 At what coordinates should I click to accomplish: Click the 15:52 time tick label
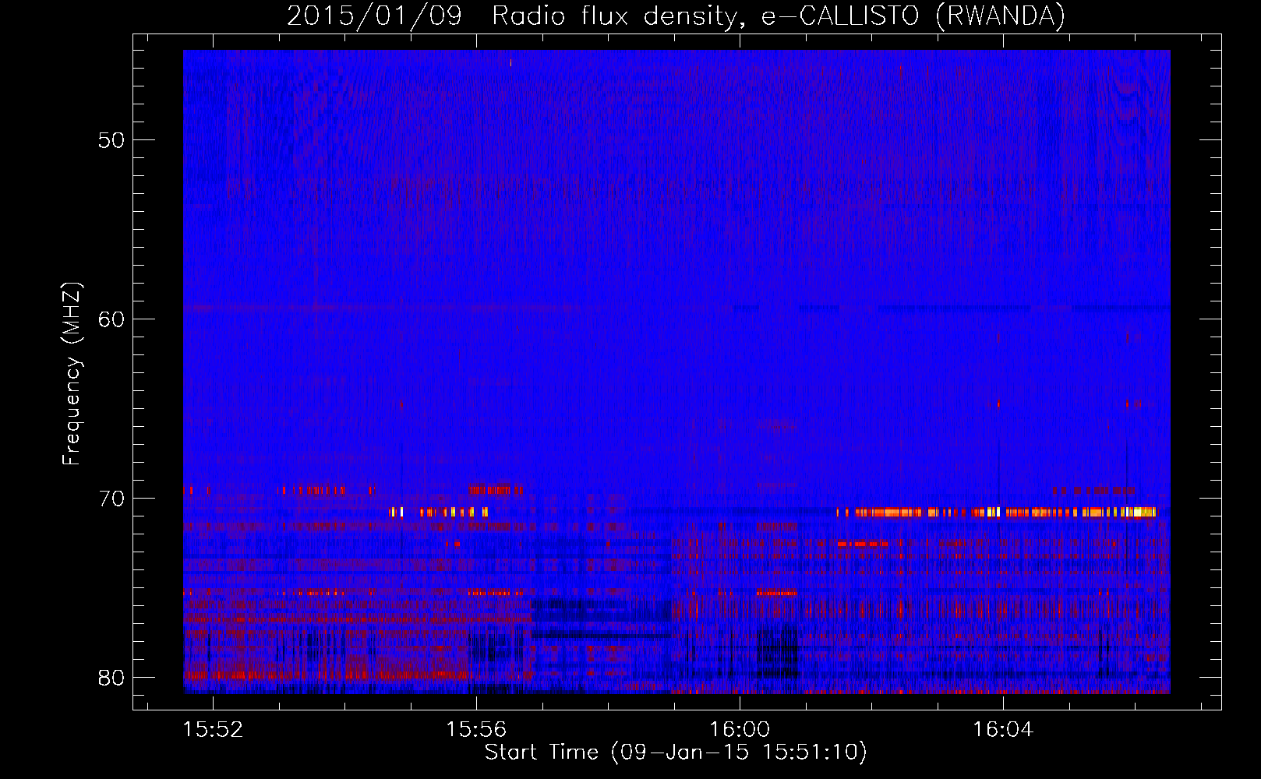214,730
